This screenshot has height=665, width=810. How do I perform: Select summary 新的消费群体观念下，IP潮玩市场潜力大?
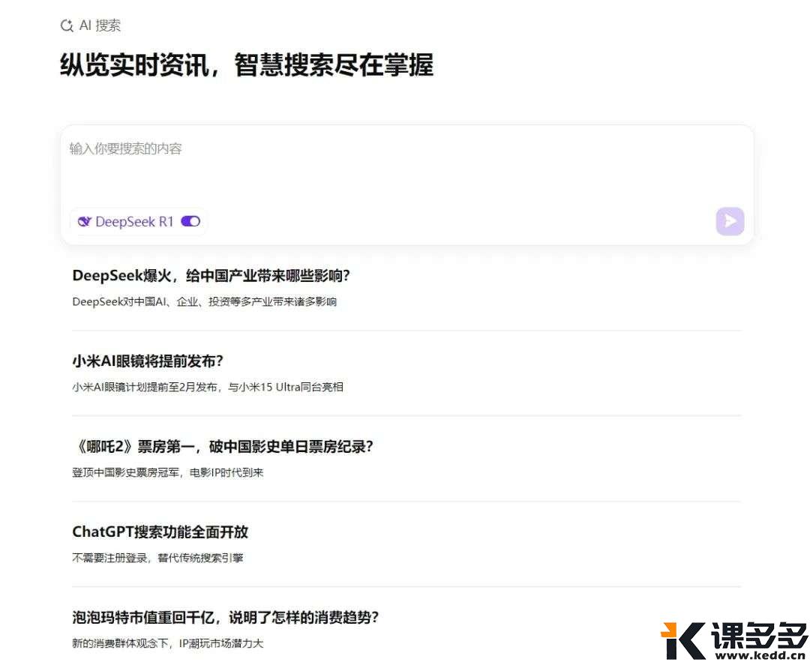(x=168, y=643)
